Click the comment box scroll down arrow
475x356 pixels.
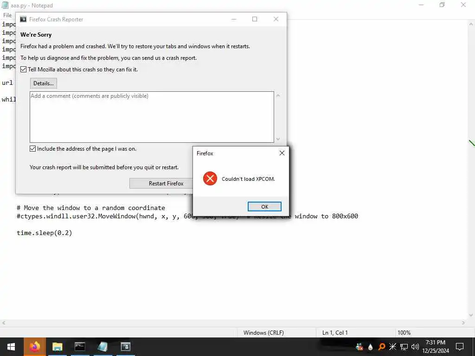[278, 139]
